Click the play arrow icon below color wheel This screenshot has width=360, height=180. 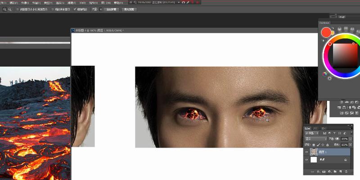coord(329,78)
